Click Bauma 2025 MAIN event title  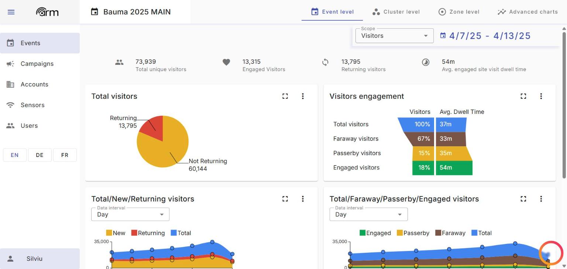pos(137,12)
